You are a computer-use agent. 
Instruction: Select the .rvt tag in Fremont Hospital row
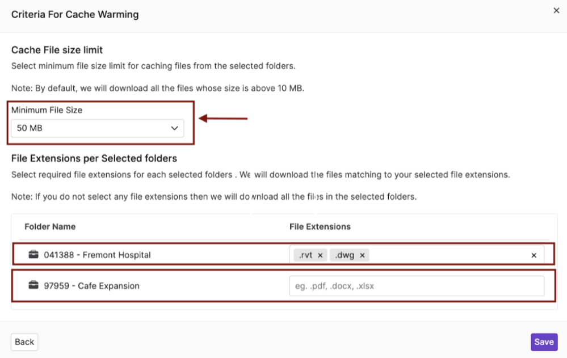click(x=306, y=255)
